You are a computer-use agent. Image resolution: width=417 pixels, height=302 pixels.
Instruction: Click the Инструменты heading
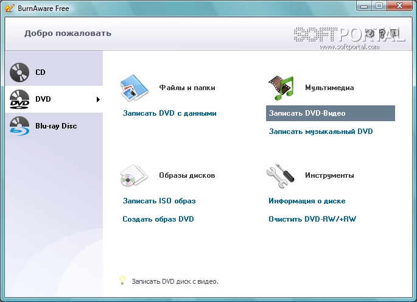click(x=329, y=175)
